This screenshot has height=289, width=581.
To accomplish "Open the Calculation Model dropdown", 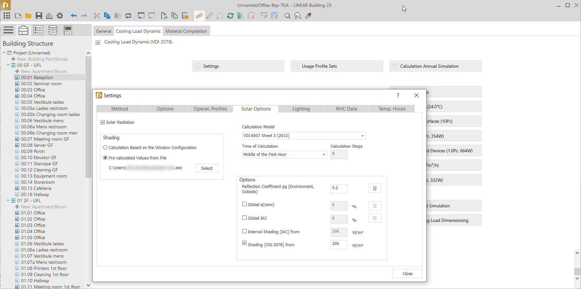I will pos(304,136).
